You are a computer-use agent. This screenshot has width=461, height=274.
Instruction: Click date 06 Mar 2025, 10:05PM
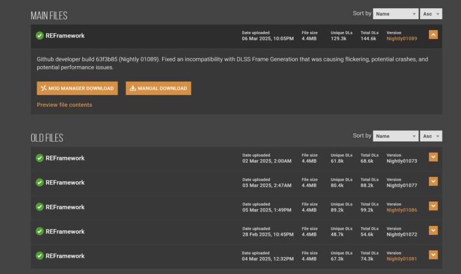tap(268, 38)
